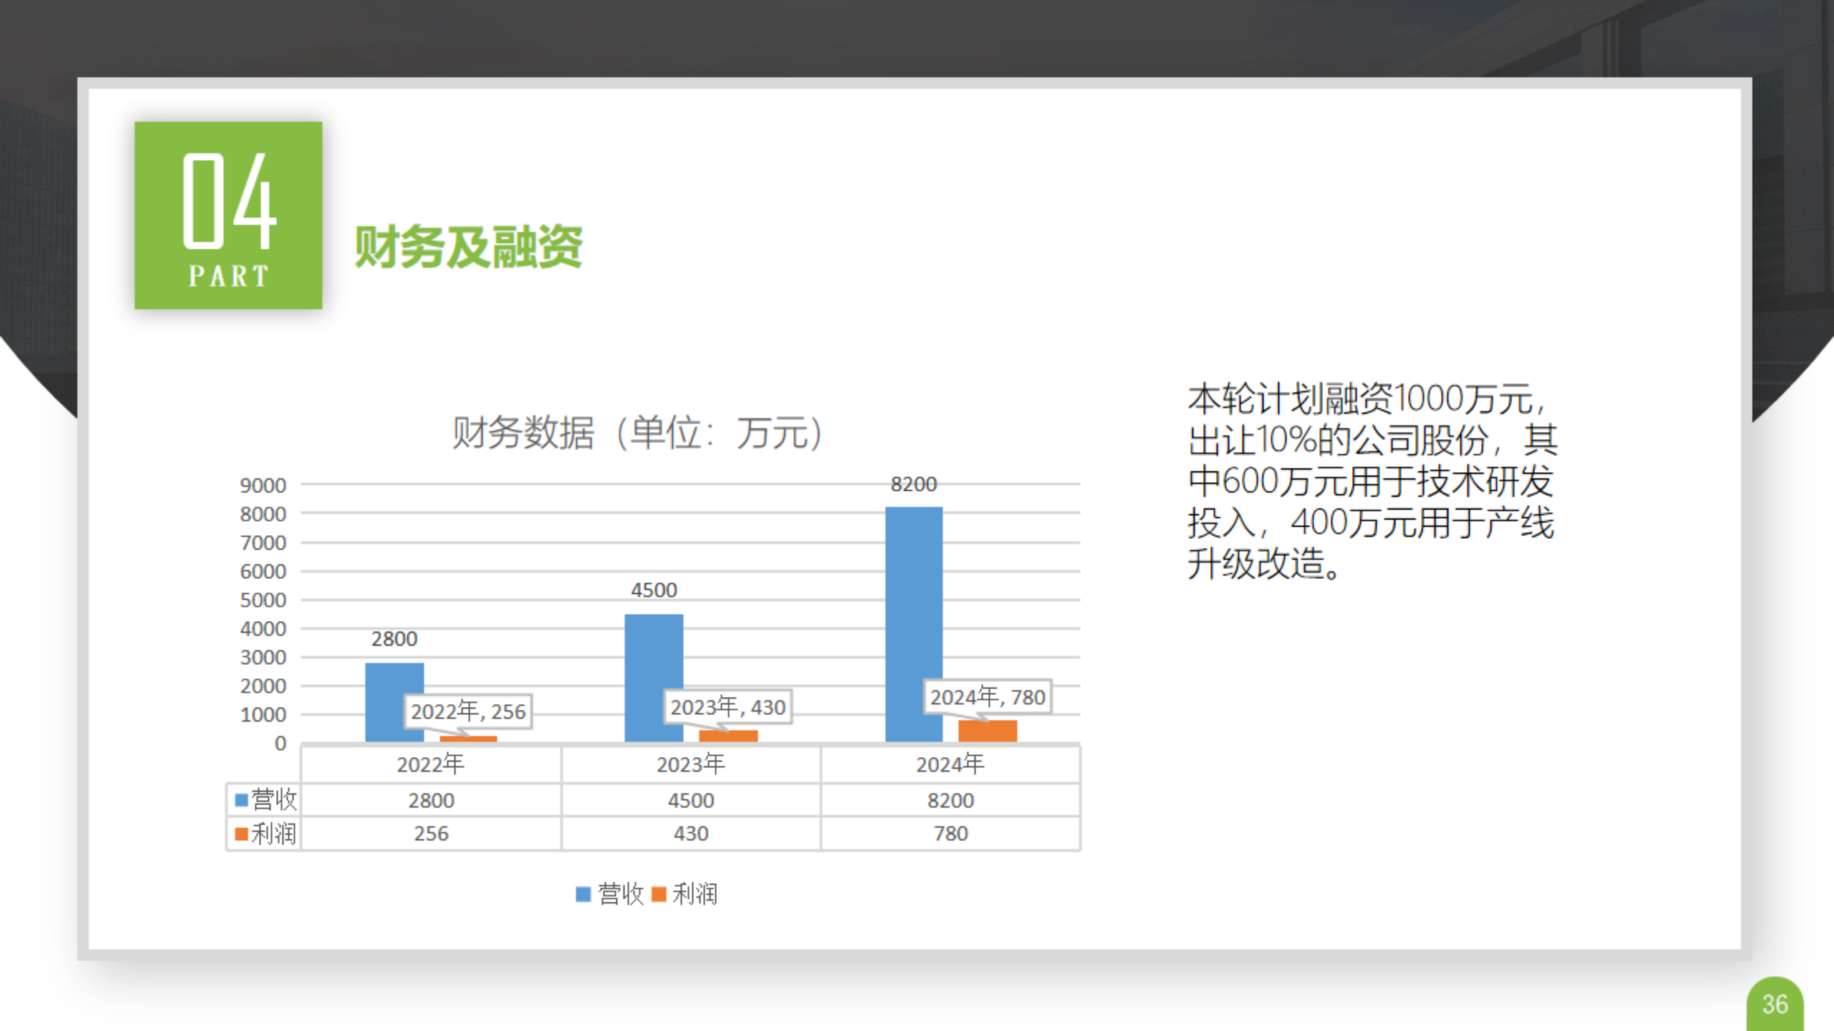Select the blue 2024年 revenue bar
This screenshot has height=1031, width=1834.
913,623
